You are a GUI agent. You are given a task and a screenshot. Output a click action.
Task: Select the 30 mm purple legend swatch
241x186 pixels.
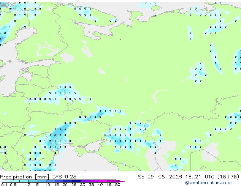(86, 181)
